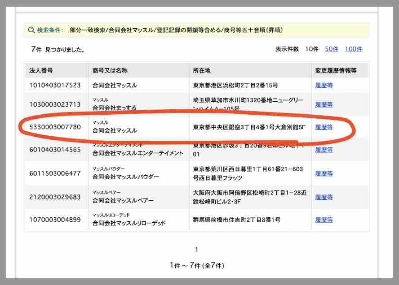This screenshot has height=285, width=399.
Task: Show 50件 results per page
Action: tap(332, 49)
